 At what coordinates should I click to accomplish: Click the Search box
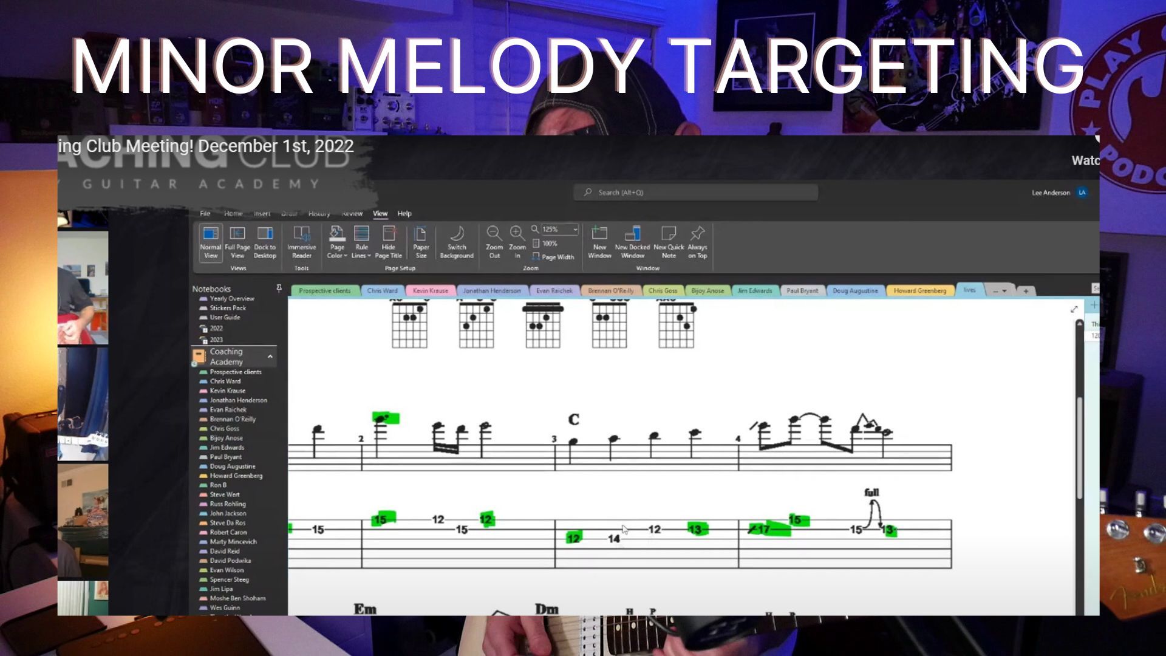click(695, 193)
